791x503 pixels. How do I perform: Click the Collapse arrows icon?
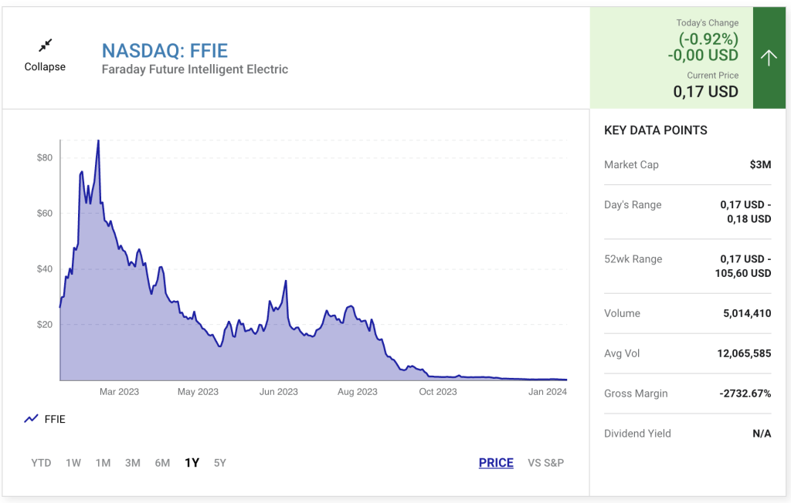pos(46,46)
